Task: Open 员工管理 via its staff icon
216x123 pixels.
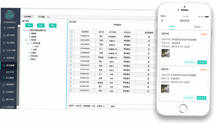Action: (x=4, y=65)
